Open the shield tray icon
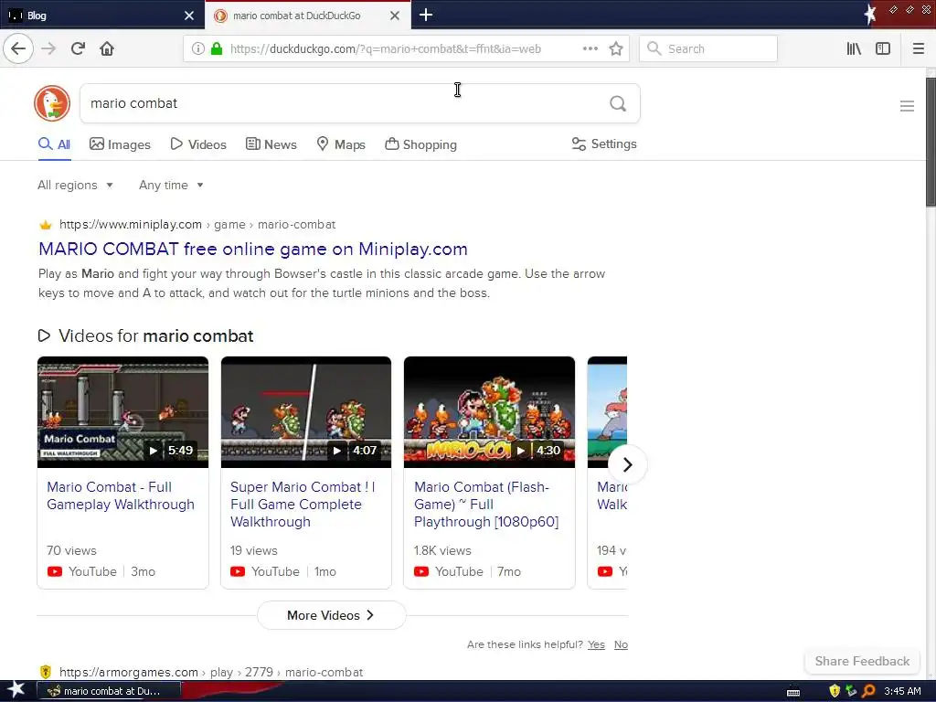936x702 pixels. (834, 691)
